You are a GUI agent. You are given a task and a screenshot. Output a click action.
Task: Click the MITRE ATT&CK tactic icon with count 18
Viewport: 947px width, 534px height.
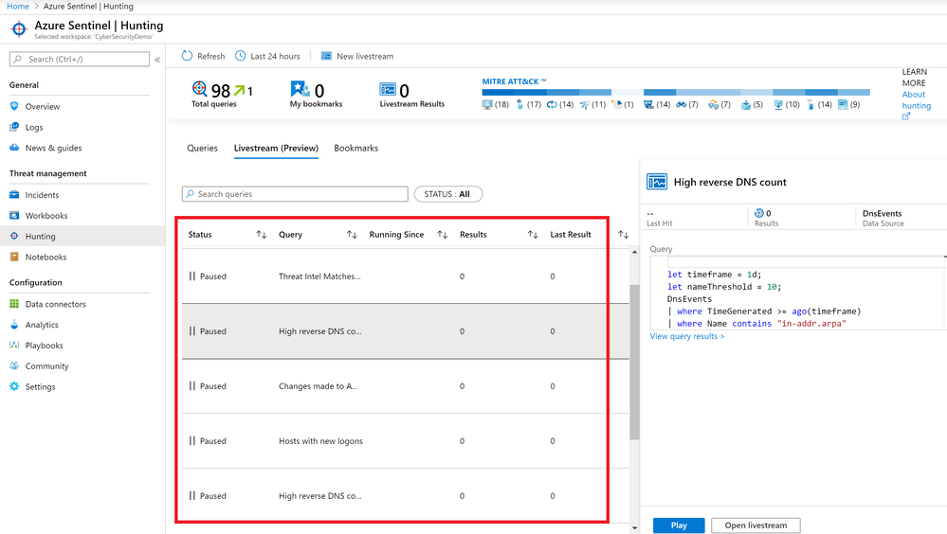487,105
